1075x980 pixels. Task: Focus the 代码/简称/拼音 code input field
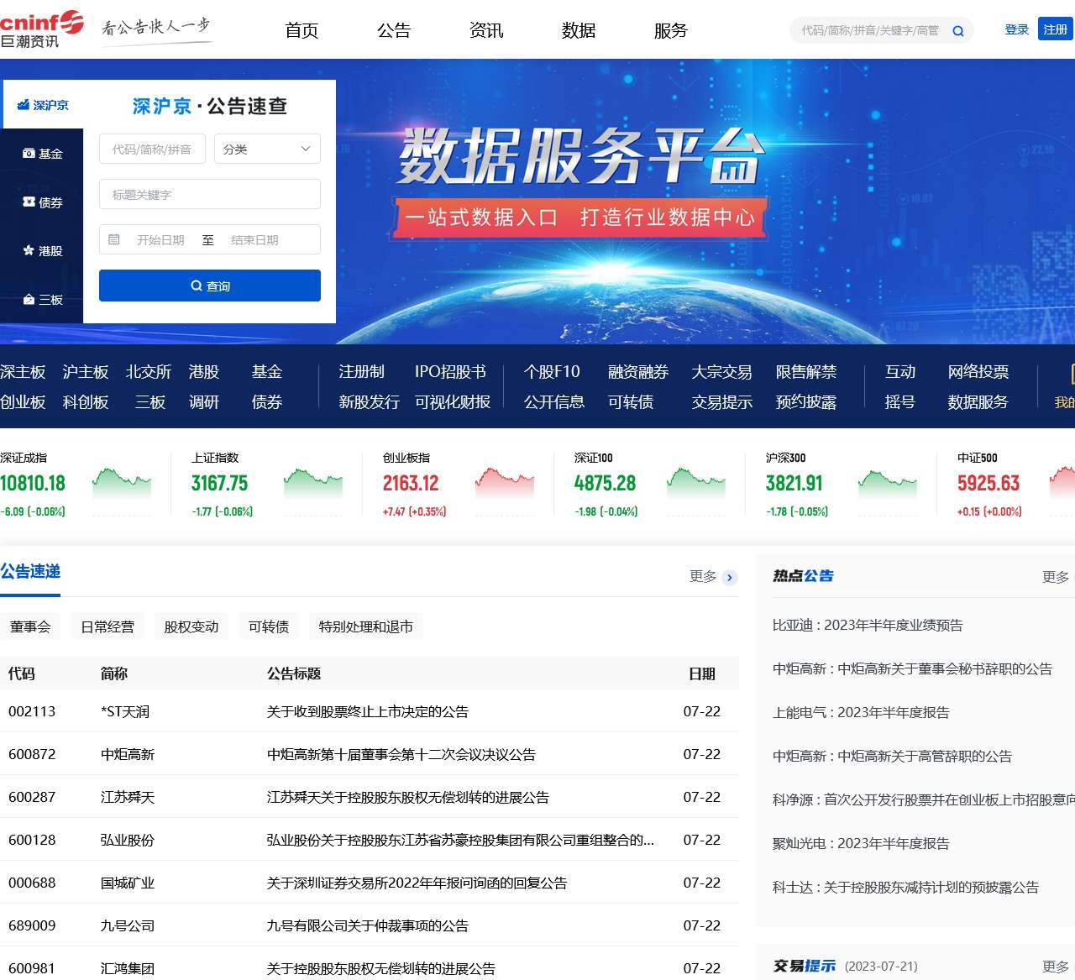tap(152, 149)
